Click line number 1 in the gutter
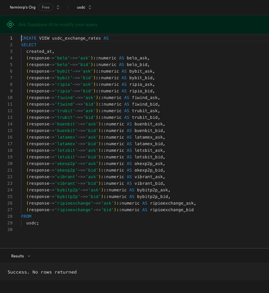 click(x=11, y=39)
